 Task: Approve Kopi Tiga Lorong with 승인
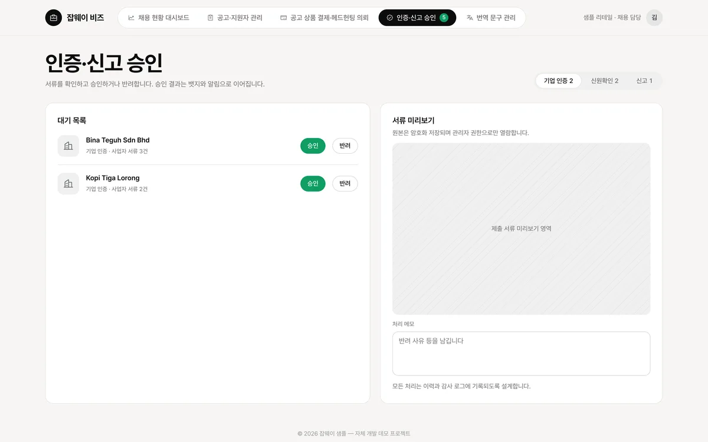coord(313,183)
